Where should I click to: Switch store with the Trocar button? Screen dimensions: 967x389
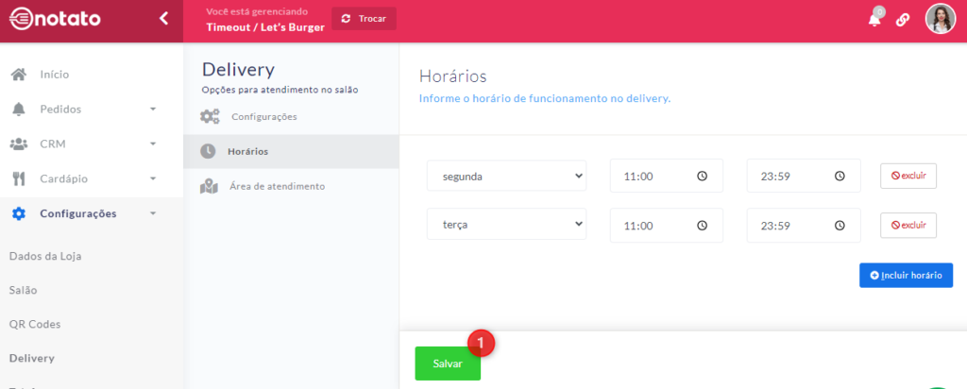tap(364, 19)
